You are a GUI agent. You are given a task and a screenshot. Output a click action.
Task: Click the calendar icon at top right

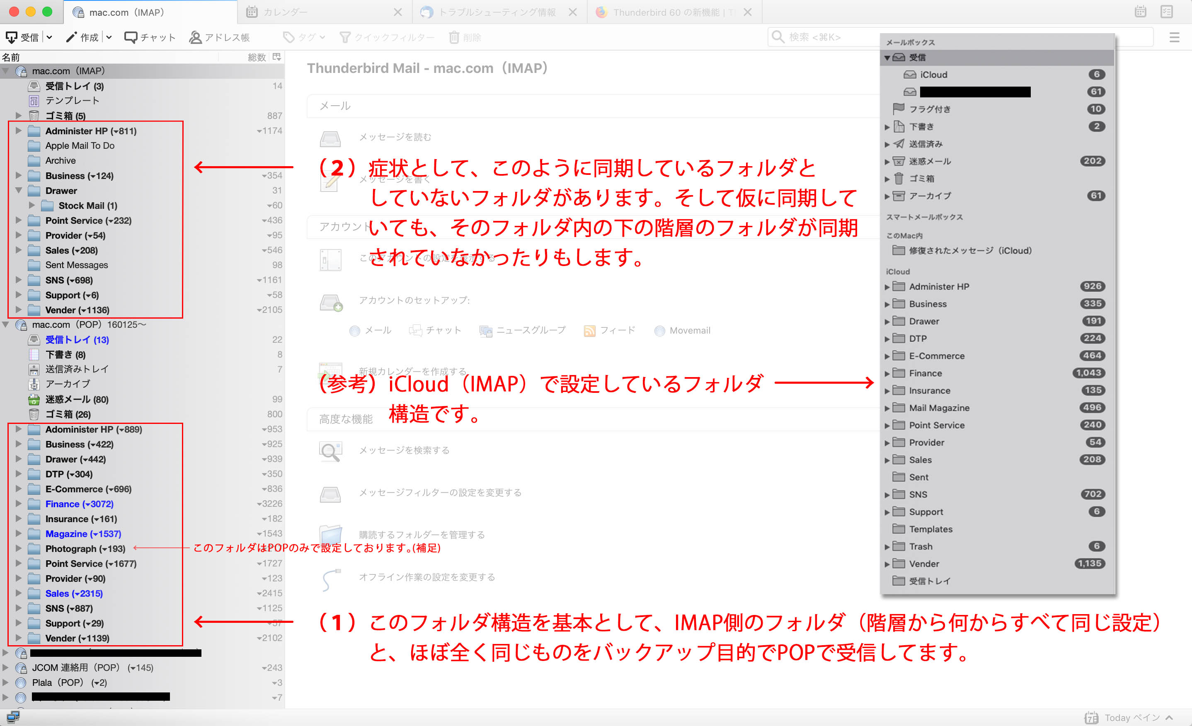(1140, 12)
